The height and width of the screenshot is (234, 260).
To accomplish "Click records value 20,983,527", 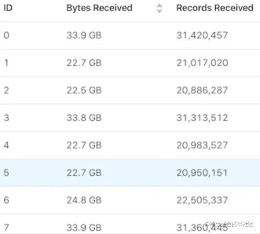I will [x=202, y=146].
